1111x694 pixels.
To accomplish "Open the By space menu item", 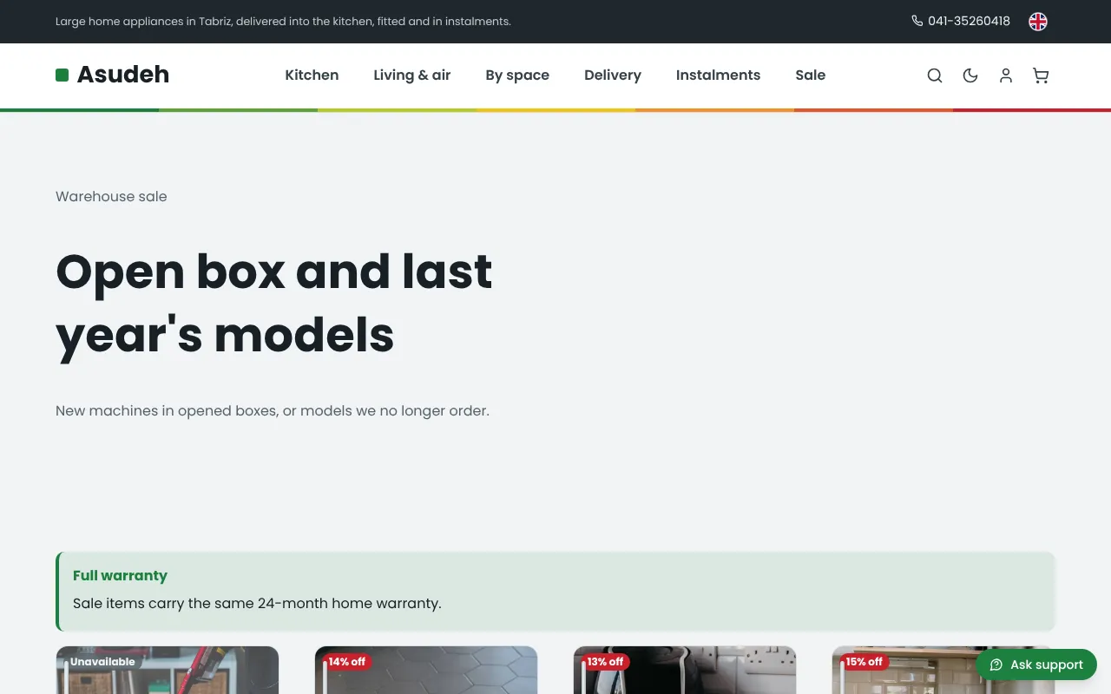I will [517, 75].
